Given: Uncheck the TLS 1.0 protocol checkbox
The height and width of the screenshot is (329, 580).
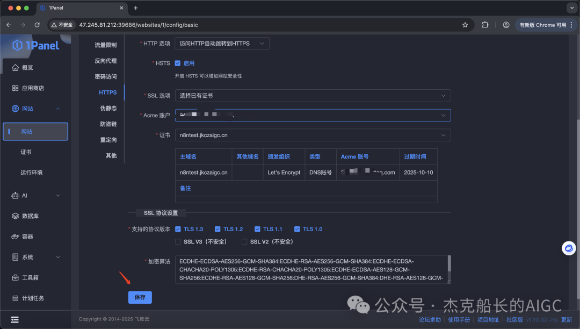Looking at the screenshot, I should click(x=297, y=229).
